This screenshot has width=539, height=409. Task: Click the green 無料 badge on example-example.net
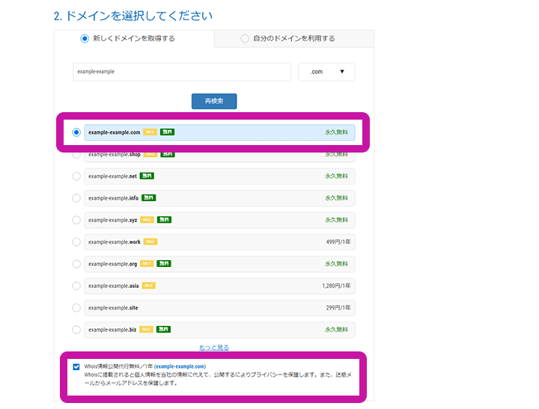click(x=147, y=176)
